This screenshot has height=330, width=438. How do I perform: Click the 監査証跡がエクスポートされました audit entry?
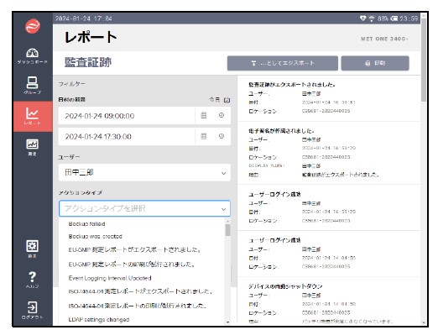(329, 97)
